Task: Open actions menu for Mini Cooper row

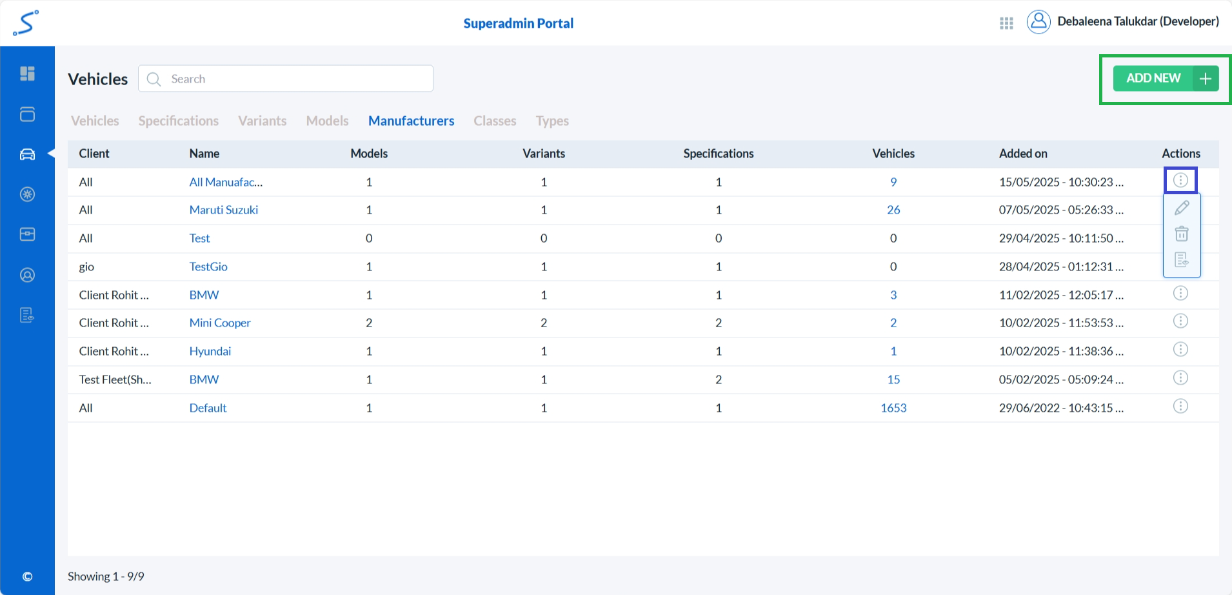Action: [x=1180, y=321]
